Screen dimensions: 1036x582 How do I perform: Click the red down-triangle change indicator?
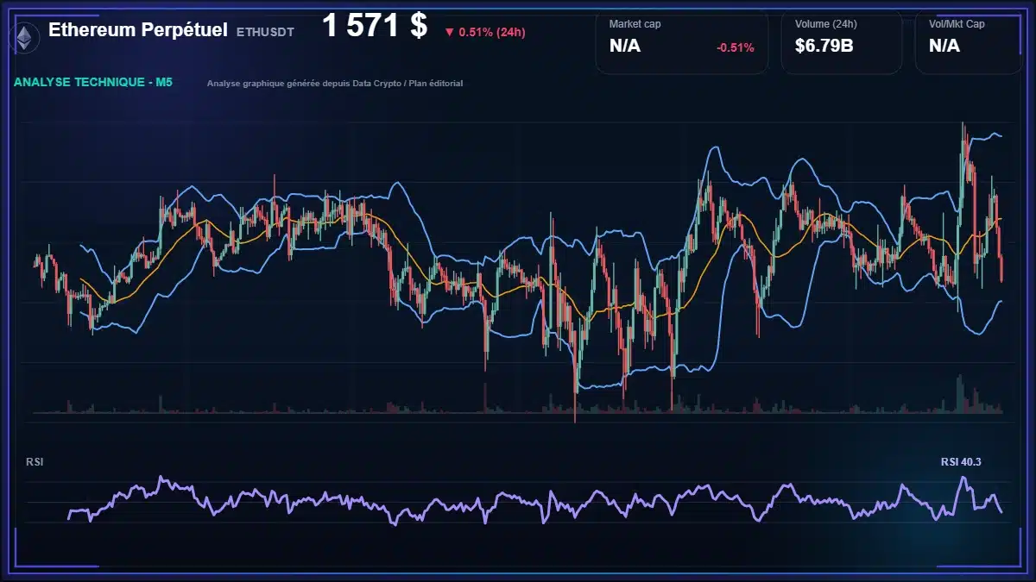point(449,32)
